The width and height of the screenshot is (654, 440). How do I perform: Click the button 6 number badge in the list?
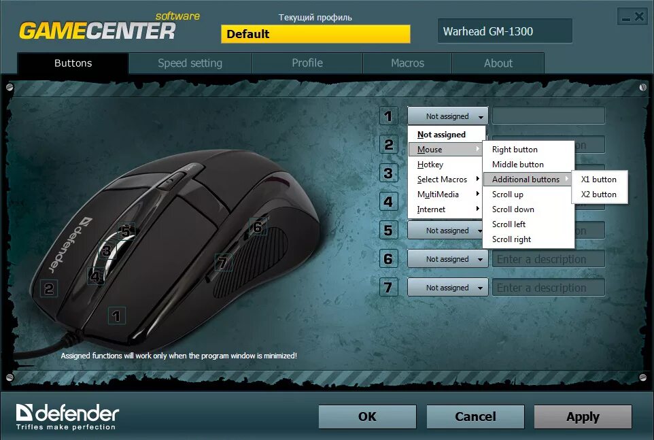click(x=388, y=259)
